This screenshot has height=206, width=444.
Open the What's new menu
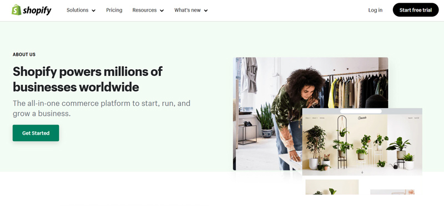point(191,10)
